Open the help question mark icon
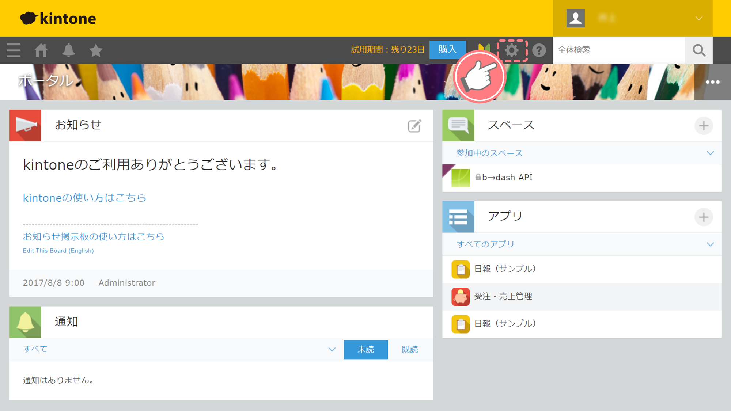This screenshot has height=411, width=731. (x=539, y=50)
